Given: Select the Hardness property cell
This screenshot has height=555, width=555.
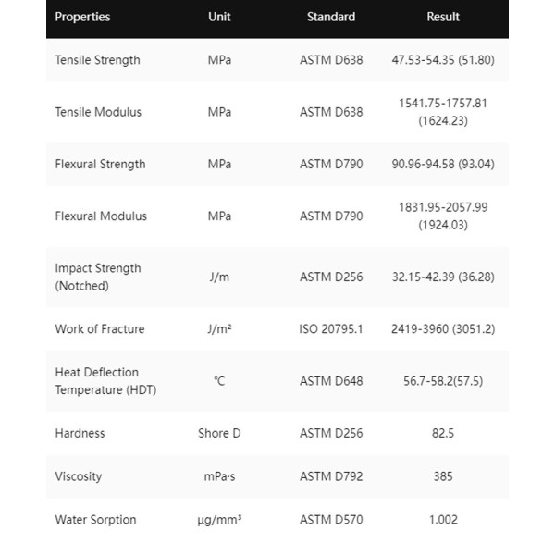Looking at the screenshot, I should pyautogui.click(x=80, y=433).
